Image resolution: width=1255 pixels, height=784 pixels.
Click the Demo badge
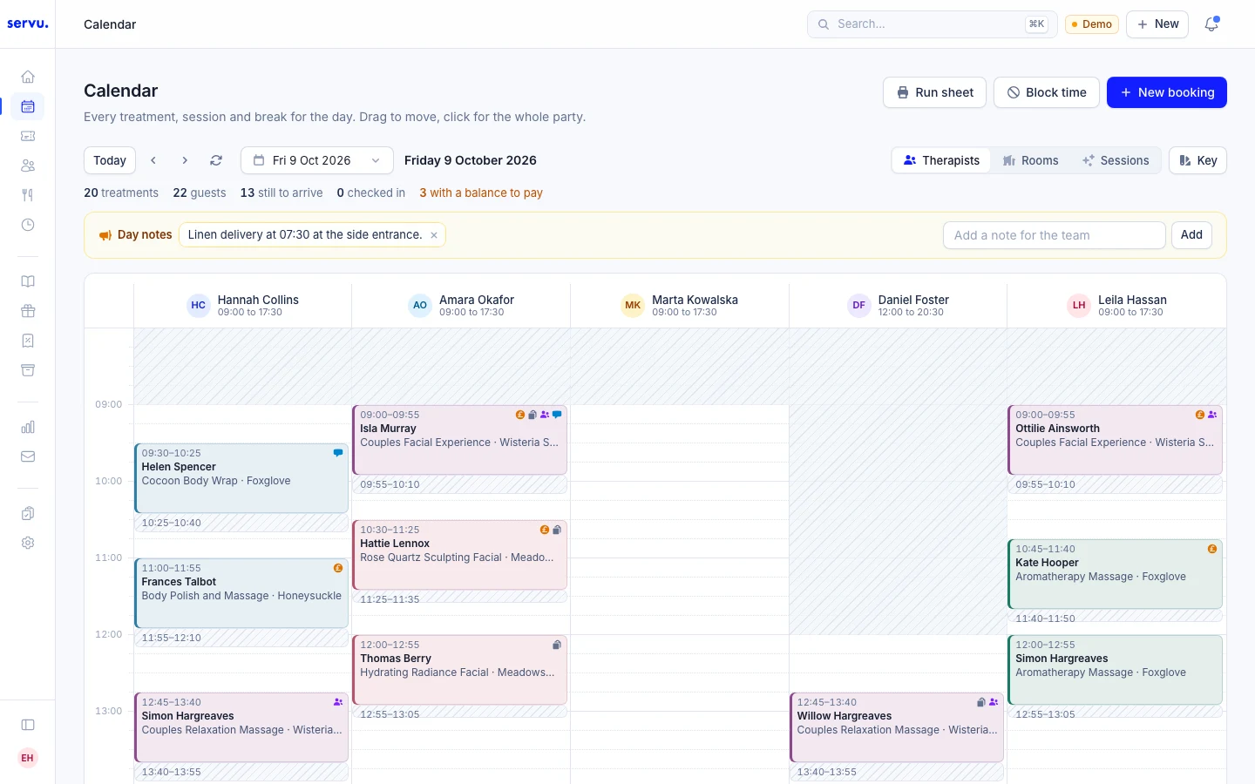[1092, 24]
